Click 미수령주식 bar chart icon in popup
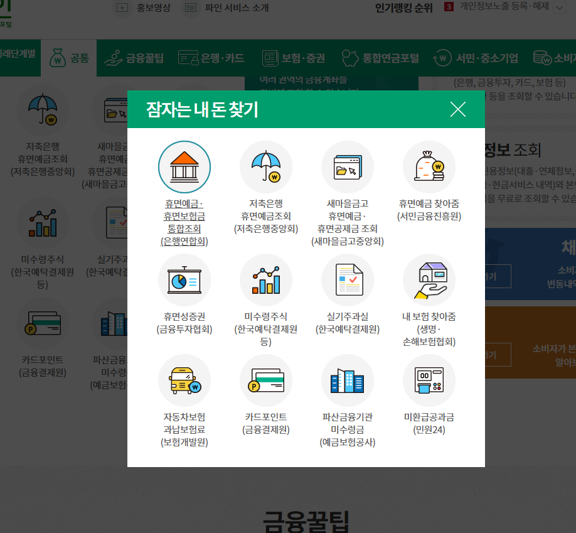Viewport: 576px width, 533px height. click(266, 280)
